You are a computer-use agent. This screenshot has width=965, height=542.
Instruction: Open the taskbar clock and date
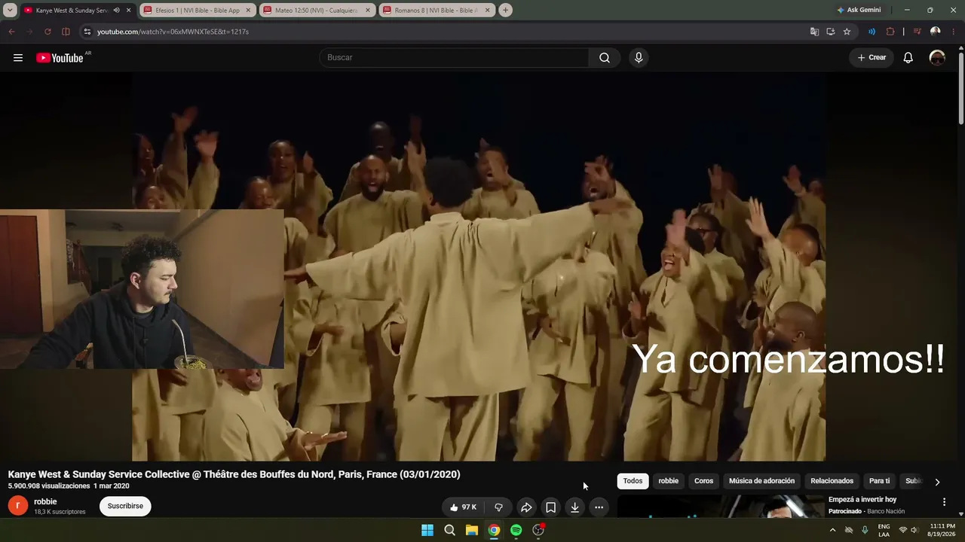pos(942,530)
